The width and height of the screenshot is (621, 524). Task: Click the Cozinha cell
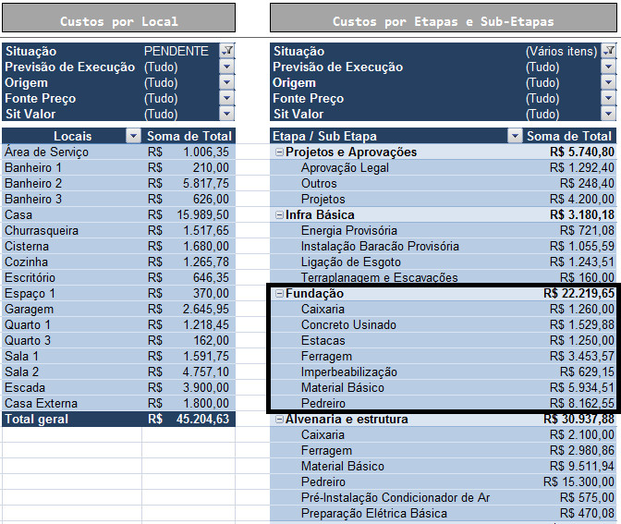pos(72,262)
